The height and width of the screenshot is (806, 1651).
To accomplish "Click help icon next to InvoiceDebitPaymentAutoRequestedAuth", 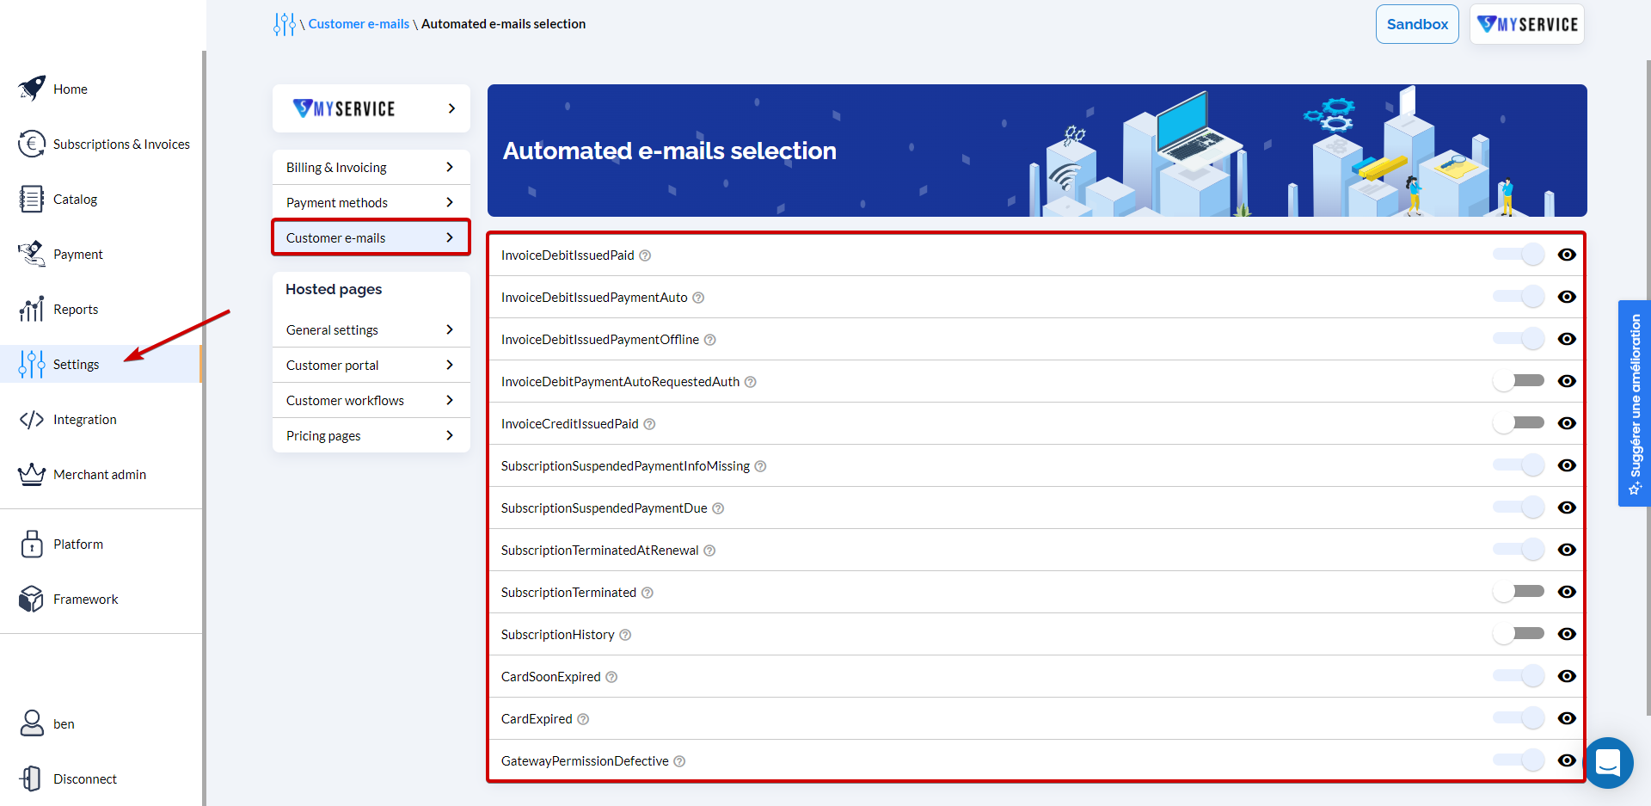I will coord(751,382).
